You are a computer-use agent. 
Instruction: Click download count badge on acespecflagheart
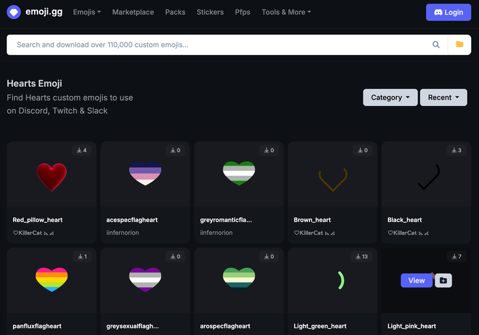175,150
